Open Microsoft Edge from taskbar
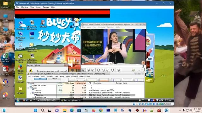 (72, 110)
